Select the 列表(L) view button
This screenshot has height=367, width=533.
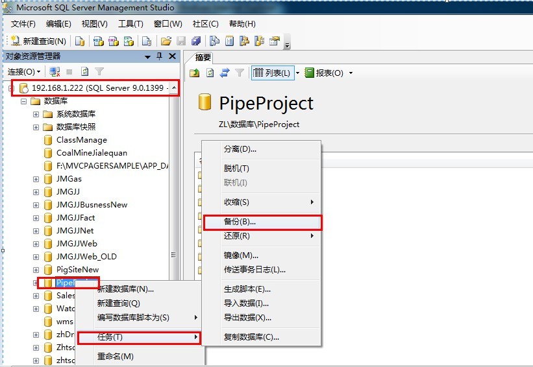[272, 73]
